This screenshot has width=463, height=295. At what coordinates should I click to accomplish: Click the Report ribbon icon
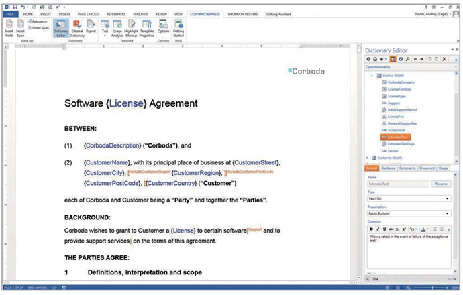coord(91,27)
